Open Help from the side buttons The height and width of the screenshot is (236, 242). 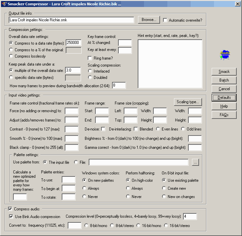(224, 106)
